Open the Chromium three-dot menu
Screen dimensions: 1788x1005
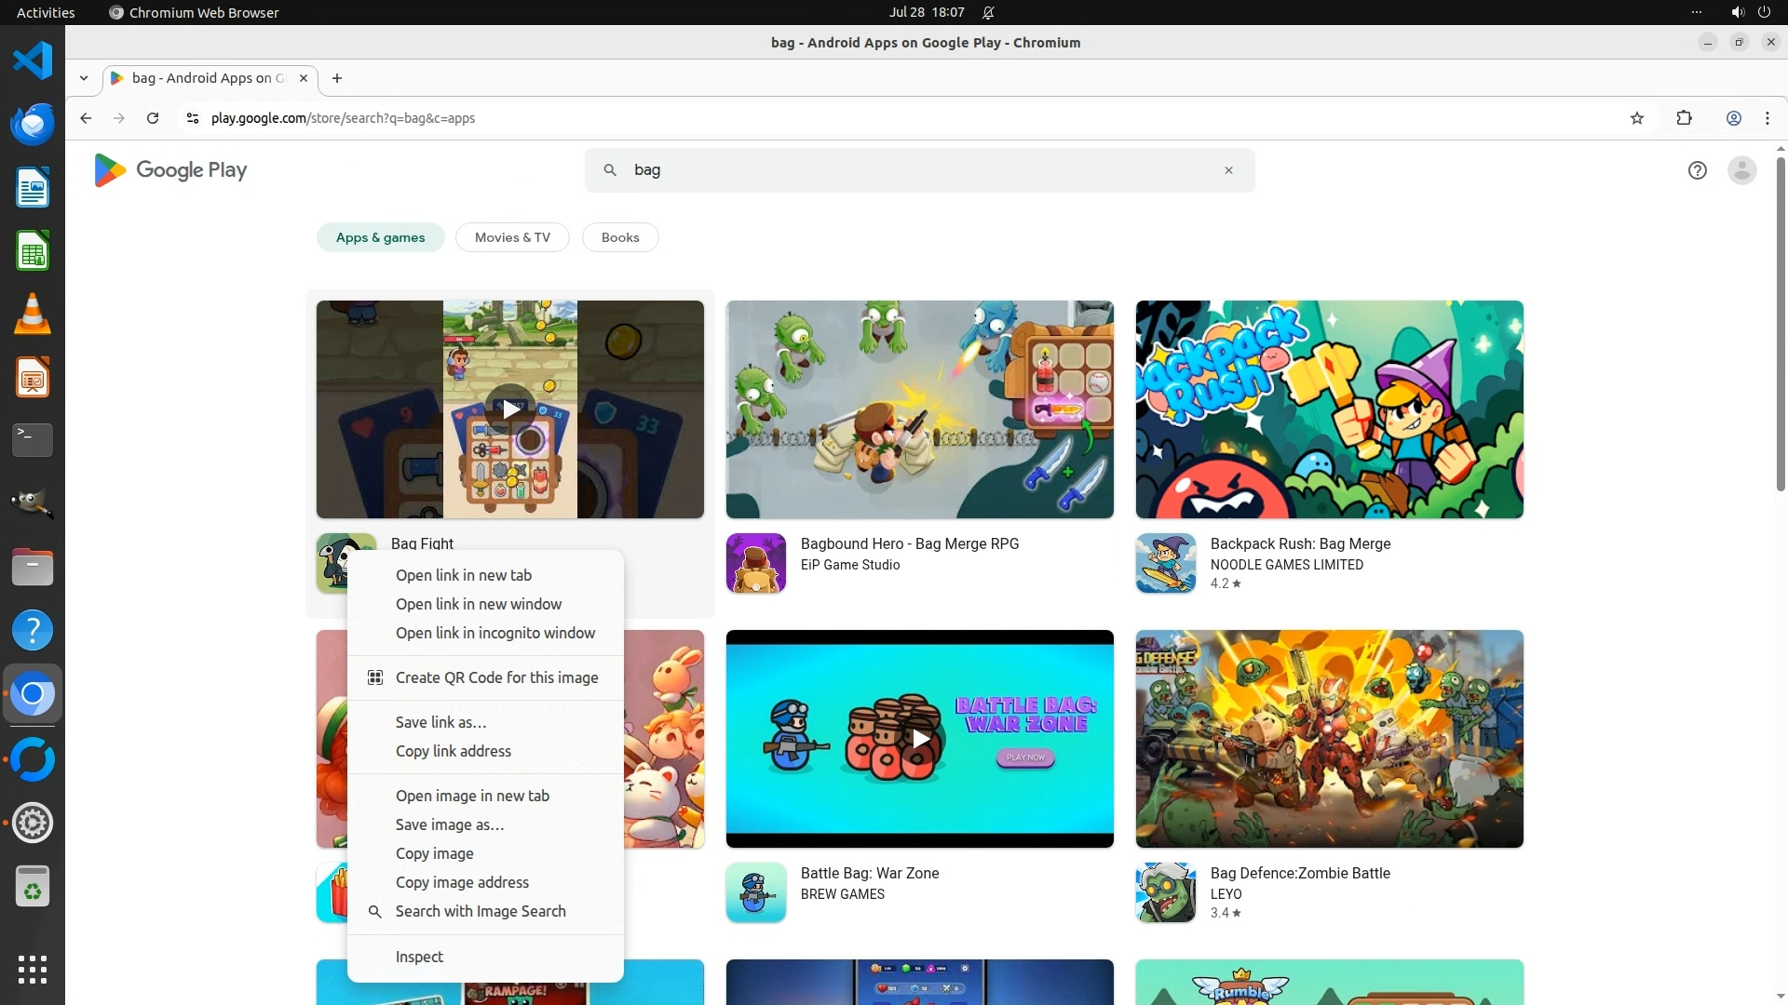1767,118
